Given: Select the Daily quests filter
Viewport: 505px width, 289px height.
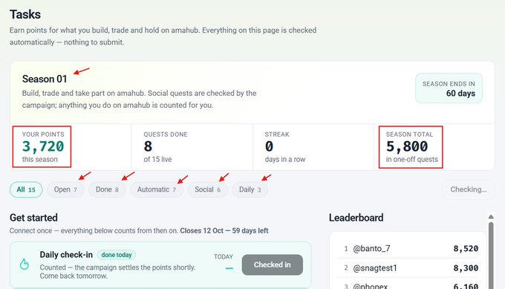Looking at the screenshot, I should point(250,189).
